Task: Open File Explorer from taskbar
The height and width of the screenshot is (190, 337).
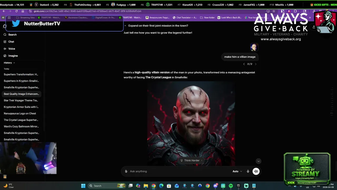Action: click(146, 186)
